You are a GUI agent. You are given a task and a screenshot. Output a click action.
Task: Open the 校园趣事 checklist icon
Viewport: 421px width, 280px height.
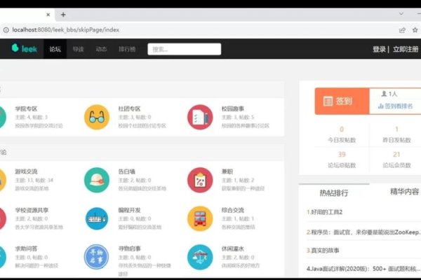point(200,117)
